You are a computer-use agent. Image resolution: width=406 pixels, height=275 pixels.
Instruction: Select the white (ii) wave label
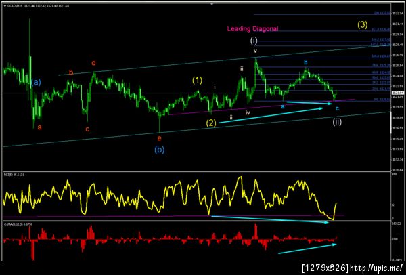(x=337, y=122)
